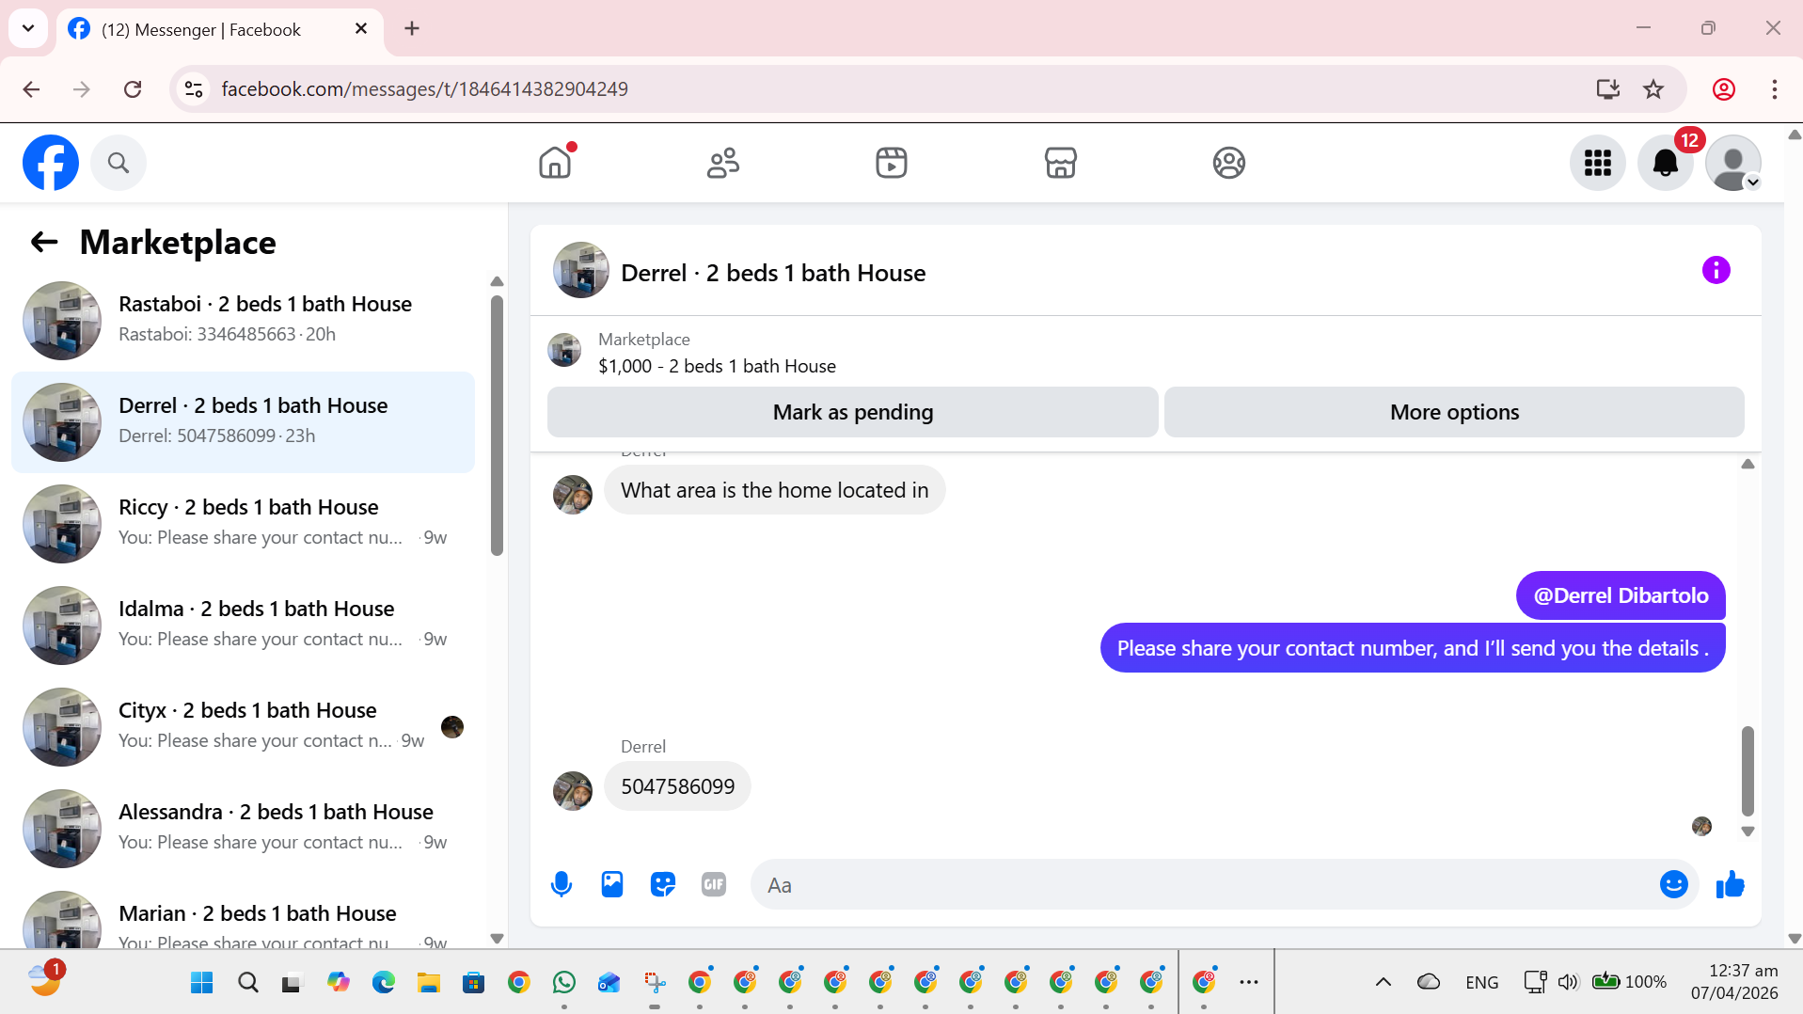This screenshot has height=1014, width=1803.
Task: Open a new browser tab
Action: coord(412,28)
